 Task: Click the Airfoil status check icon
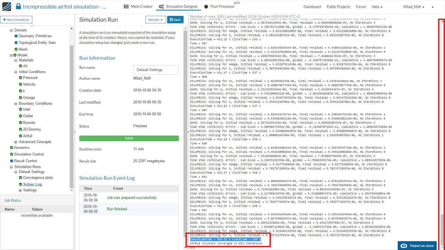point(21,136)
